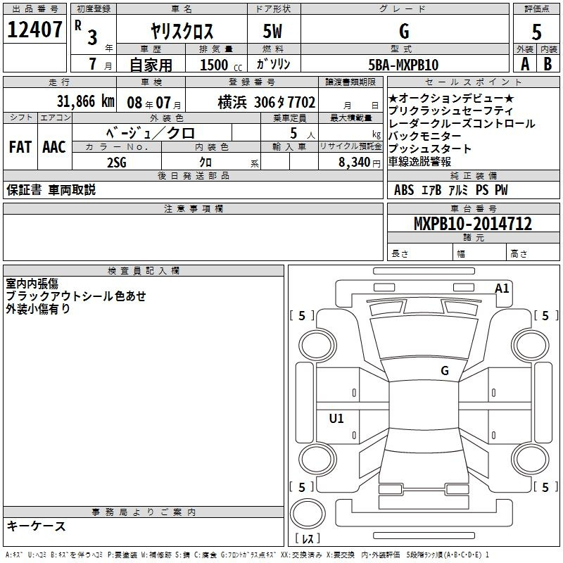Click ★オークションデビュー★ sales point
Viewport: 563px width, 563px height.
point(451,98)
